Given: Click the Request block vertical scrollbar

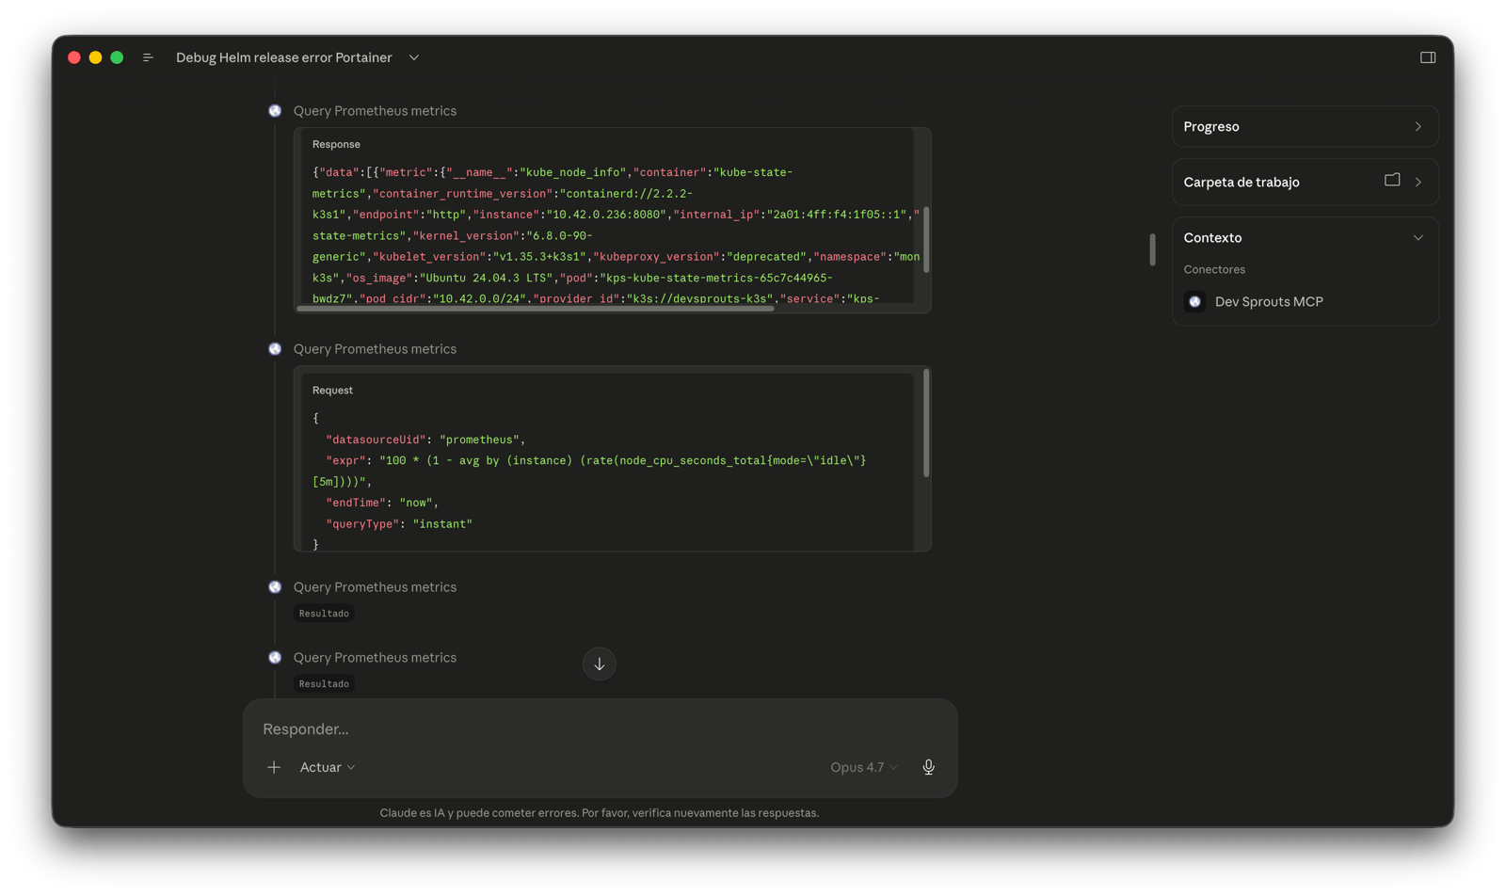Looking at the screenshot, I should click(x=926, y=424).
